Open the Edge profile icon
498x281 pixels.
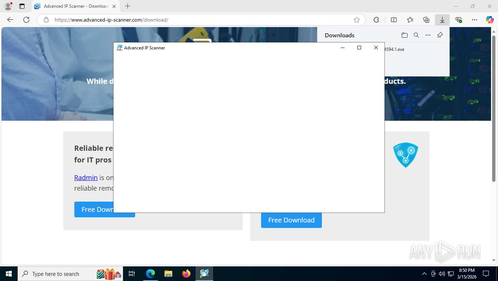[x=8, y=6]
